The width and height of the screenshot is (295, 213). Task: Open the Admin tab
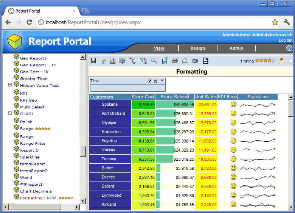[236, 48]
